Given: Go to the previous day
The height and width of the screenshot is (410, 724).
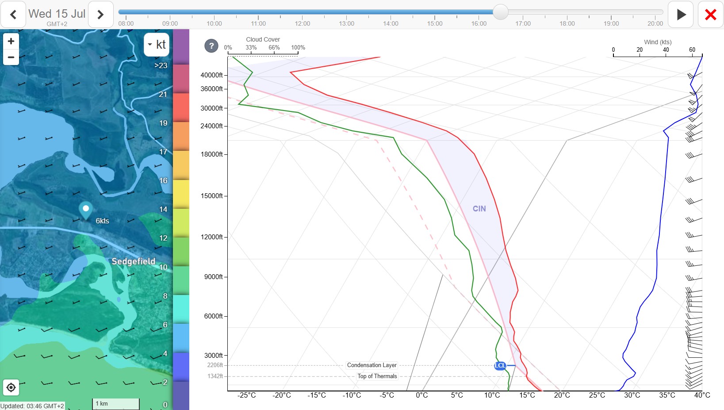Looking at the screenshot, I should click(x=13, y=15).
